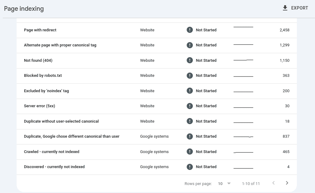315x193 pixels.
Task: Open Excluded by 'noindex' tag row
Action: tap(157, 91)
